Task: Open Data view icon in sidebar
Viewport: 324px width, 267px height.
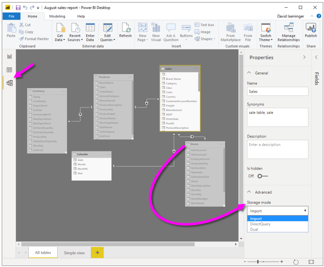Action: (9, 70)
